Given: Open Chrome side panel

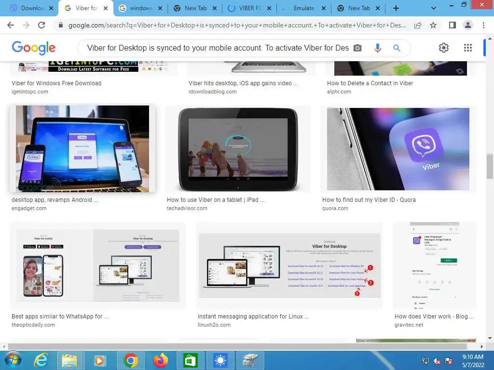Looking at the screenshot, I should pos(453,25).
